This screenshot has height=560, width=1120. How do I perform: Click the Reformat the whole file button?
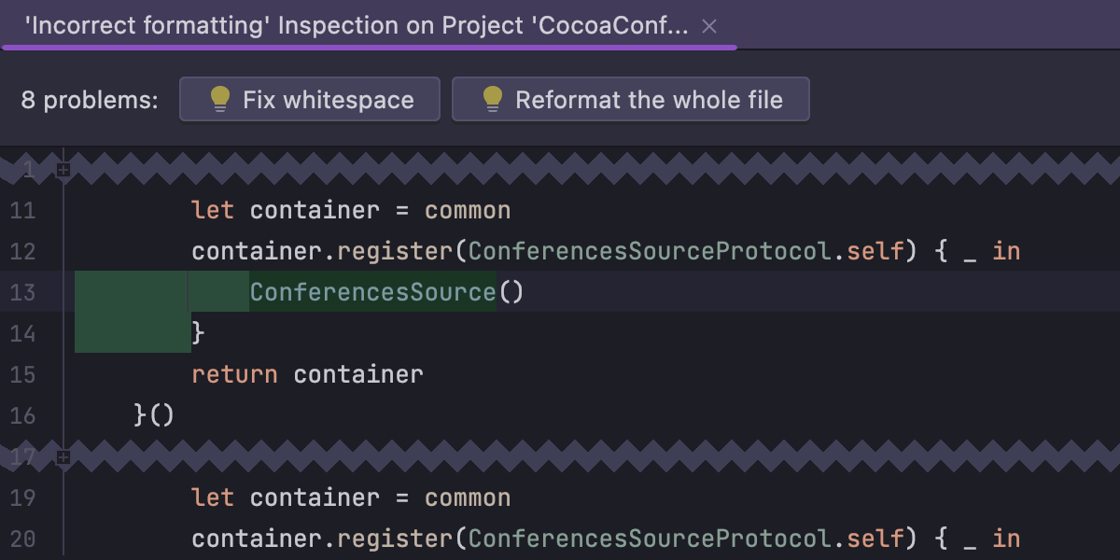click(631, 99)
